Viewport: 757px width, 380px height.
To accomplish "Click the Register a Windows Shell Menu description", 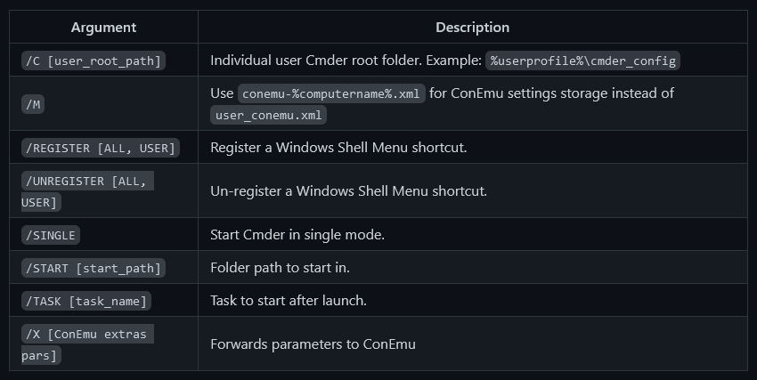I will pyautogui.click(x=338, y=148).
